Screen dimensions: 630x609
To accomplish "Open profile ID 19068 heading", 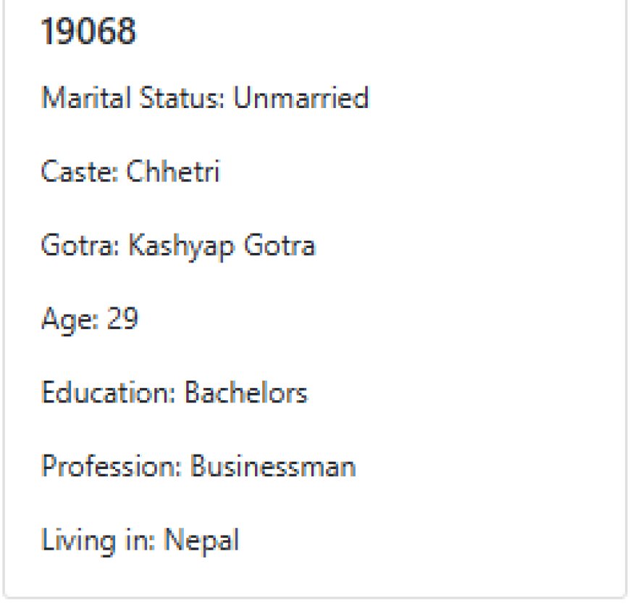I will click(x=88, y=32).
